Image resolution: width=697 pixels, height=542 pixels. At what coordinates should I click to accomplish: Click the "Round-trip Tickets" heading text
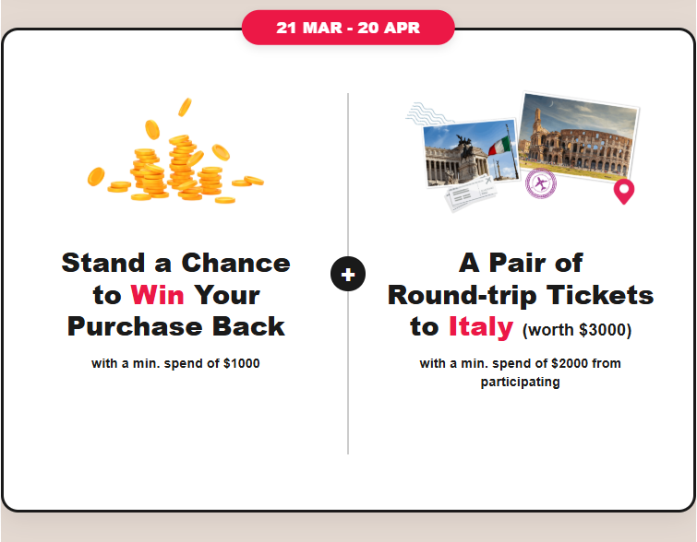(x=521, y=295)
